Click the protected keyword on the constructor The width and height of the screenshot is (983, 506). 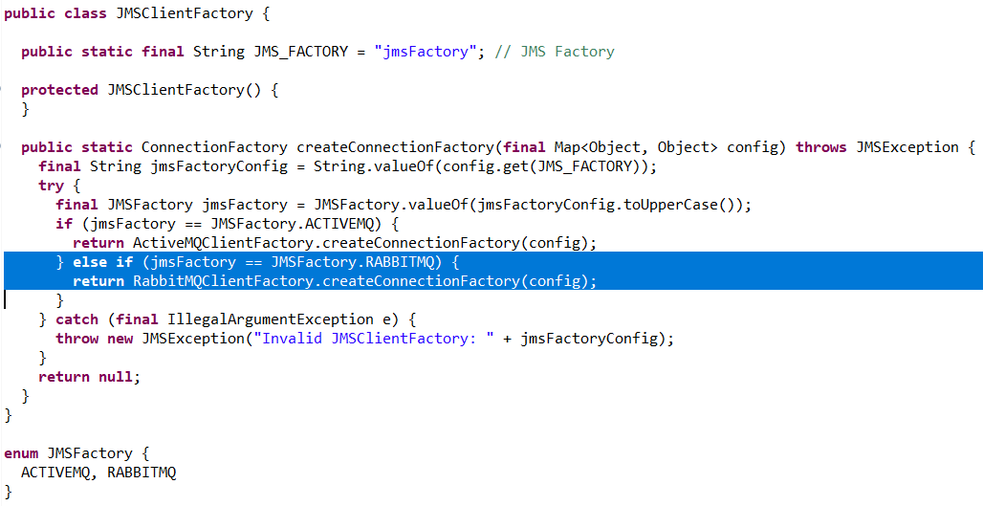(59, 90)
